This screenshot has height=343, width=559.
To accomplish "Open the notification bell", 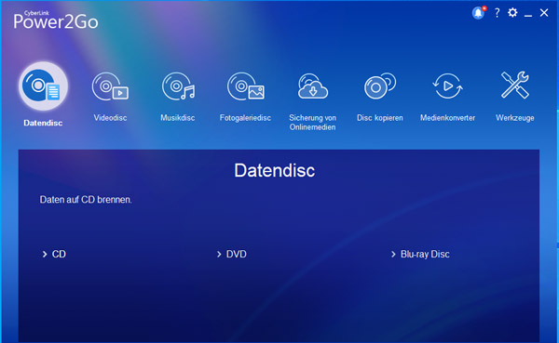I will [479, 13].
